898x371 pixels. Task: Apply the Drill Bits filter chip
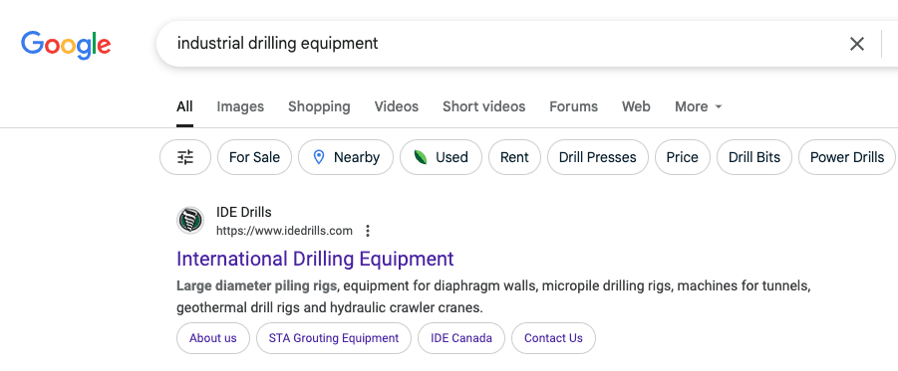point(754,157)
